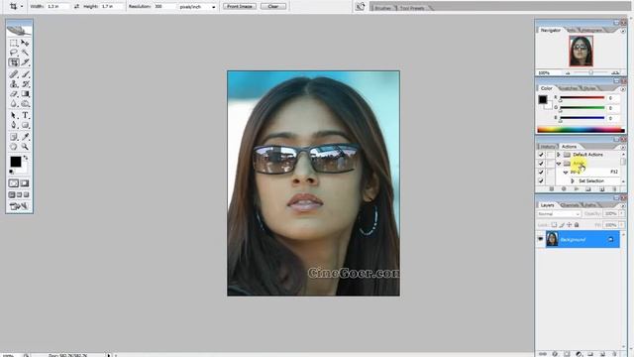Viewport: 634px width, 357px height.
Task: Select the Pen tool
Action: click(14, 125)
